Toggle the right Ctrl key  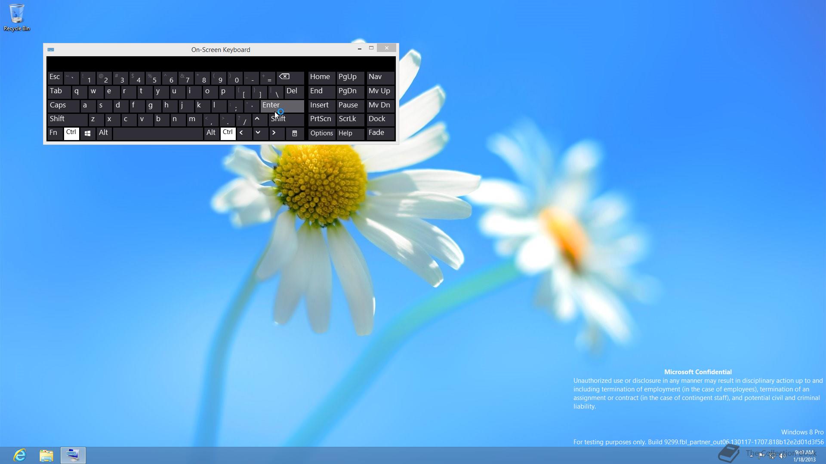click(x=228, y=134)
